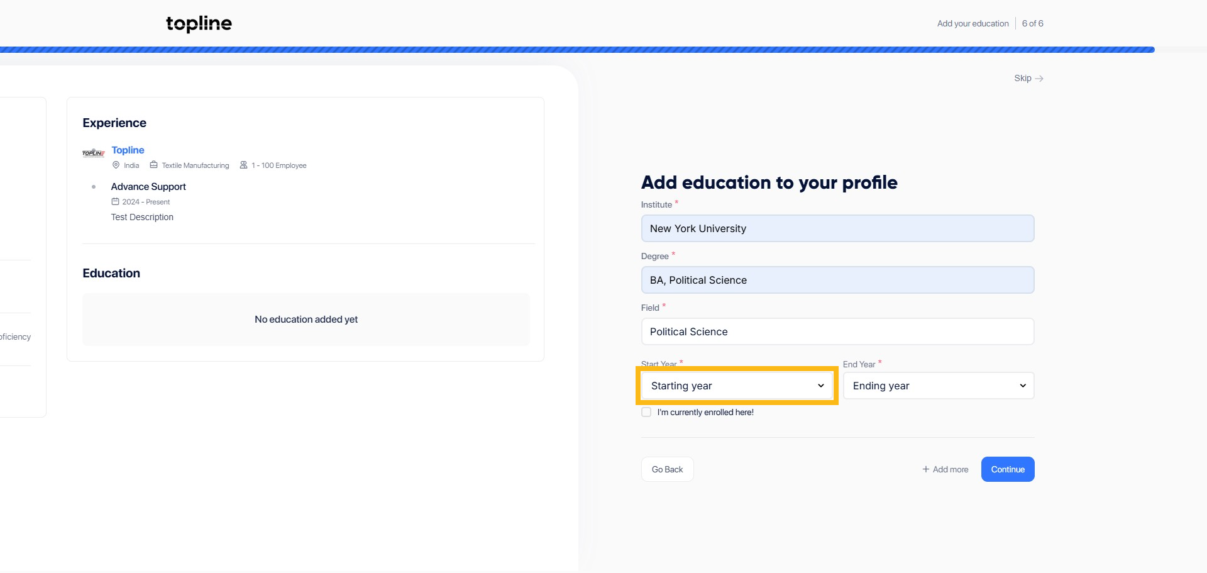Open the Topline company name link
1207x573 pixels.
128,150
